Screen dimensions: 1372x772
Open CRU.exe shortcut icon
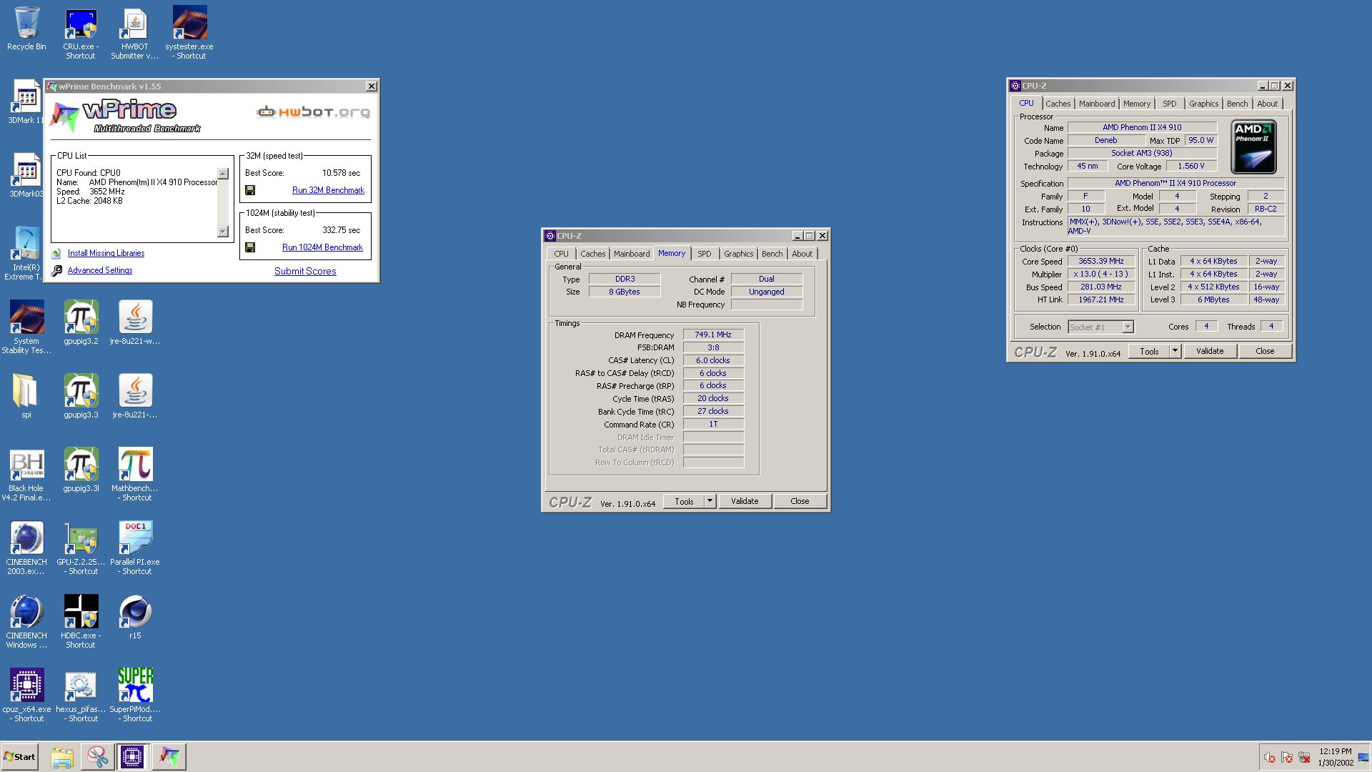pyautogui.click(x=81, y=33)
